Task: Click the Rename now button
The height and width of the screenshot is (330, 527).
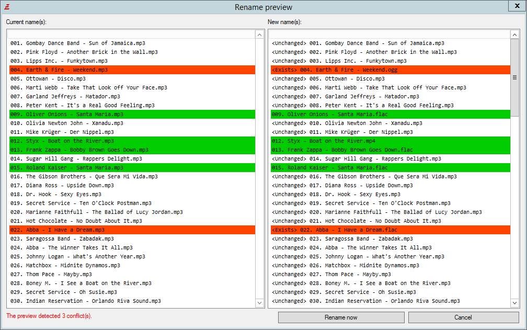Action: [341, 317]
